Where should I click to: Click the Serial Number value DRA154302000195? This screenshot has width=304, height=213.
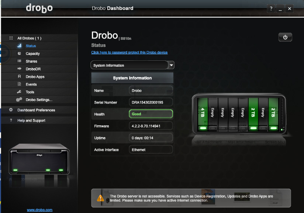coord(151,102)
